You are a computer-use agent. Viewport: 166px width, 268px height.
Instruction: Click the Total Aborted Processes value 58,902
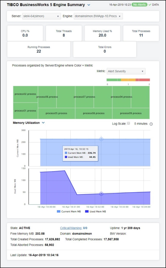49,245
